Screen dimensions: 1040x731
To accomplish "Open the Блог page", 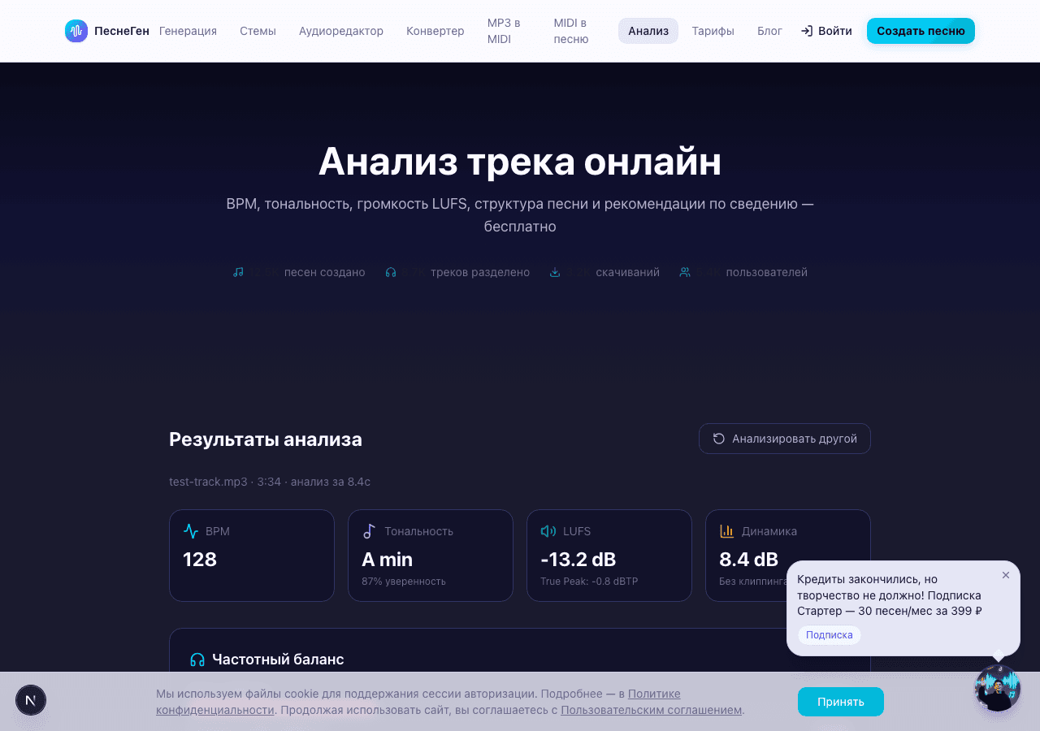I will tap(769, 31).
